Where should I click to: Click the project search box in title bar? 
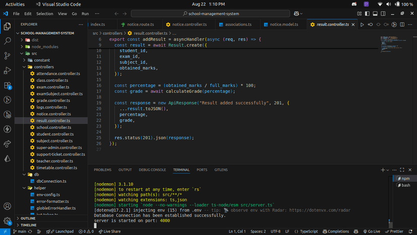click(x=210, y=14)
